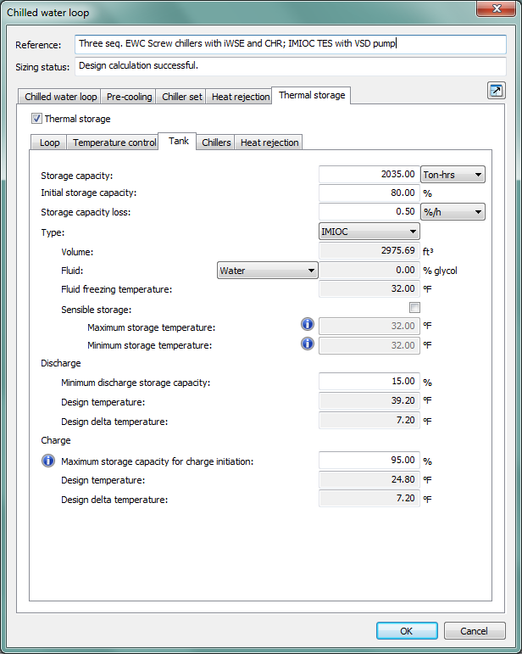Viewport: 522px width, 654px height.
Task: Click the pop-out arrow icon at top right
Action: [496, 91]
